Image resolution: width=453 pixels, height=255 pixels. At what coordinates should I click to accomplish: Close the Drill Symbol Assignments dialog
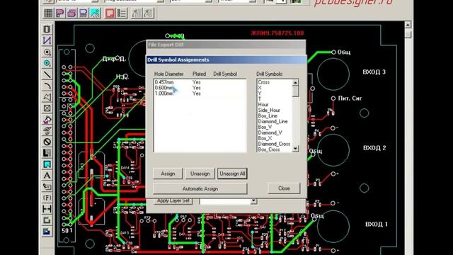point(284,188)
